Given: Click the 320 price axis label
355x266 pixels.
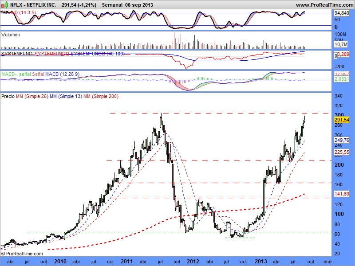Looking at the screenshot, I should click(339, 106).
